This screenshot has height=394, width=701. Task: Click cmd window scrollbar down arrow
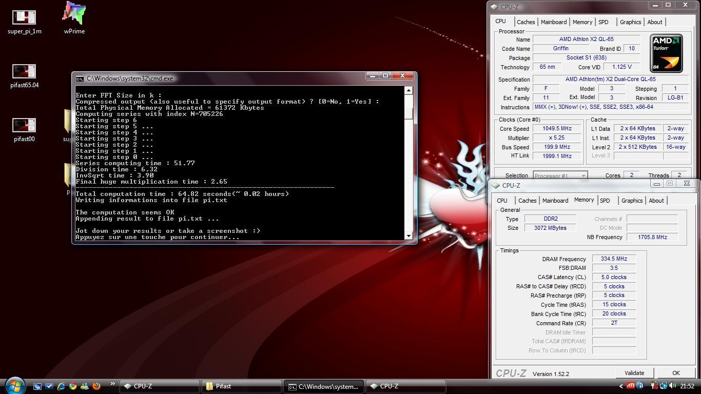(408, 235)
